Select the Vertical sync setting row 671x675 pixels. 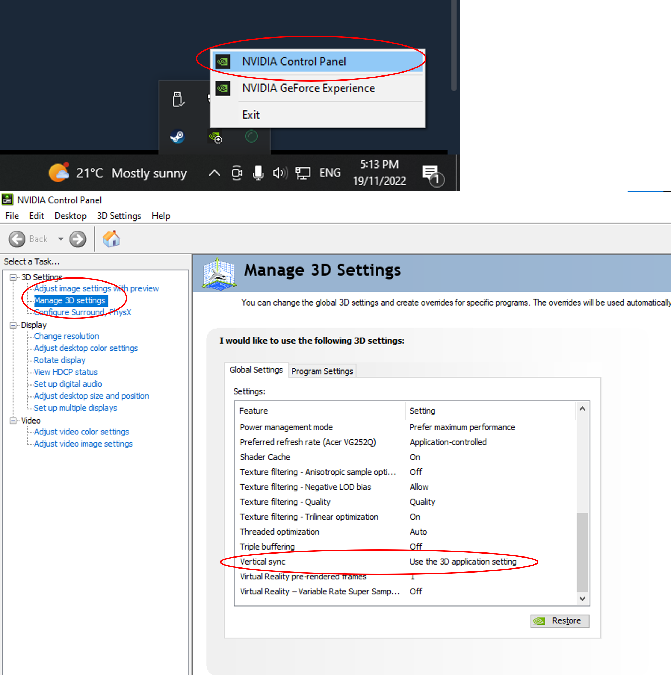pyautogui.click(x=406, y=562)
